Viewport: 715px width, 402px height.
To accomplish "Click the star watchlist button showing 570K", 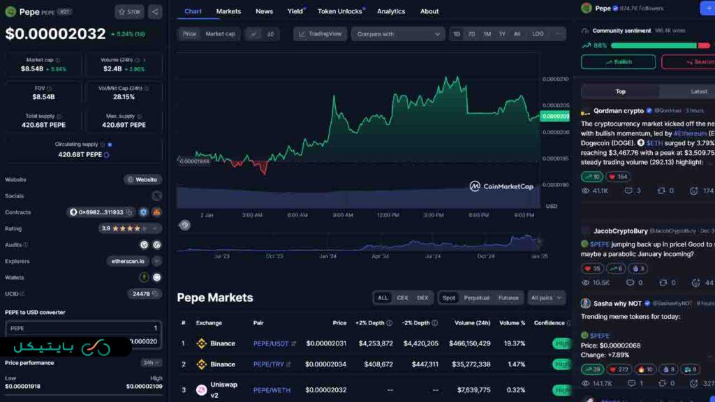I will [x=130, y=12].
